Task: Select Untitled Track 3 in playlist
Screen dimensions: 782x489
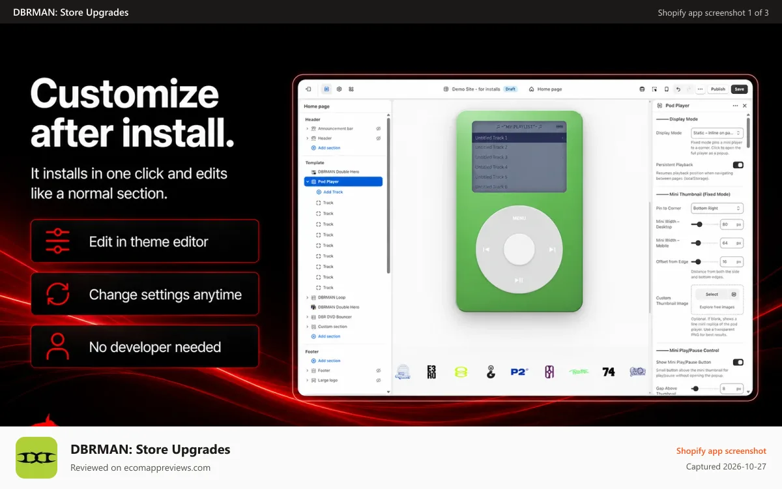Action: [519, 157]
